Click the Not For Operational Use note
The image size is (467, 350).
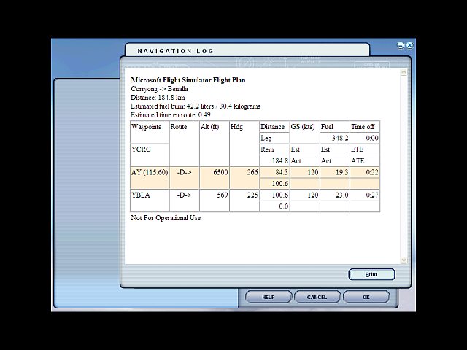tap(166, 218)
